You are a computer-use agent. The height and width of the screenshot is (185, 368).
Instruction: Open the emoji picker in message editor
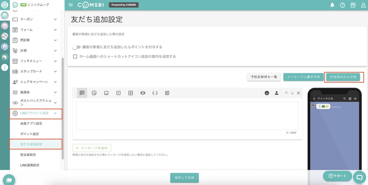(267, 93)
